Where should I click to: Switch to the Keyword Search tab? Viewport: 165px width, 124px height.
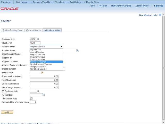pos(33,30)
